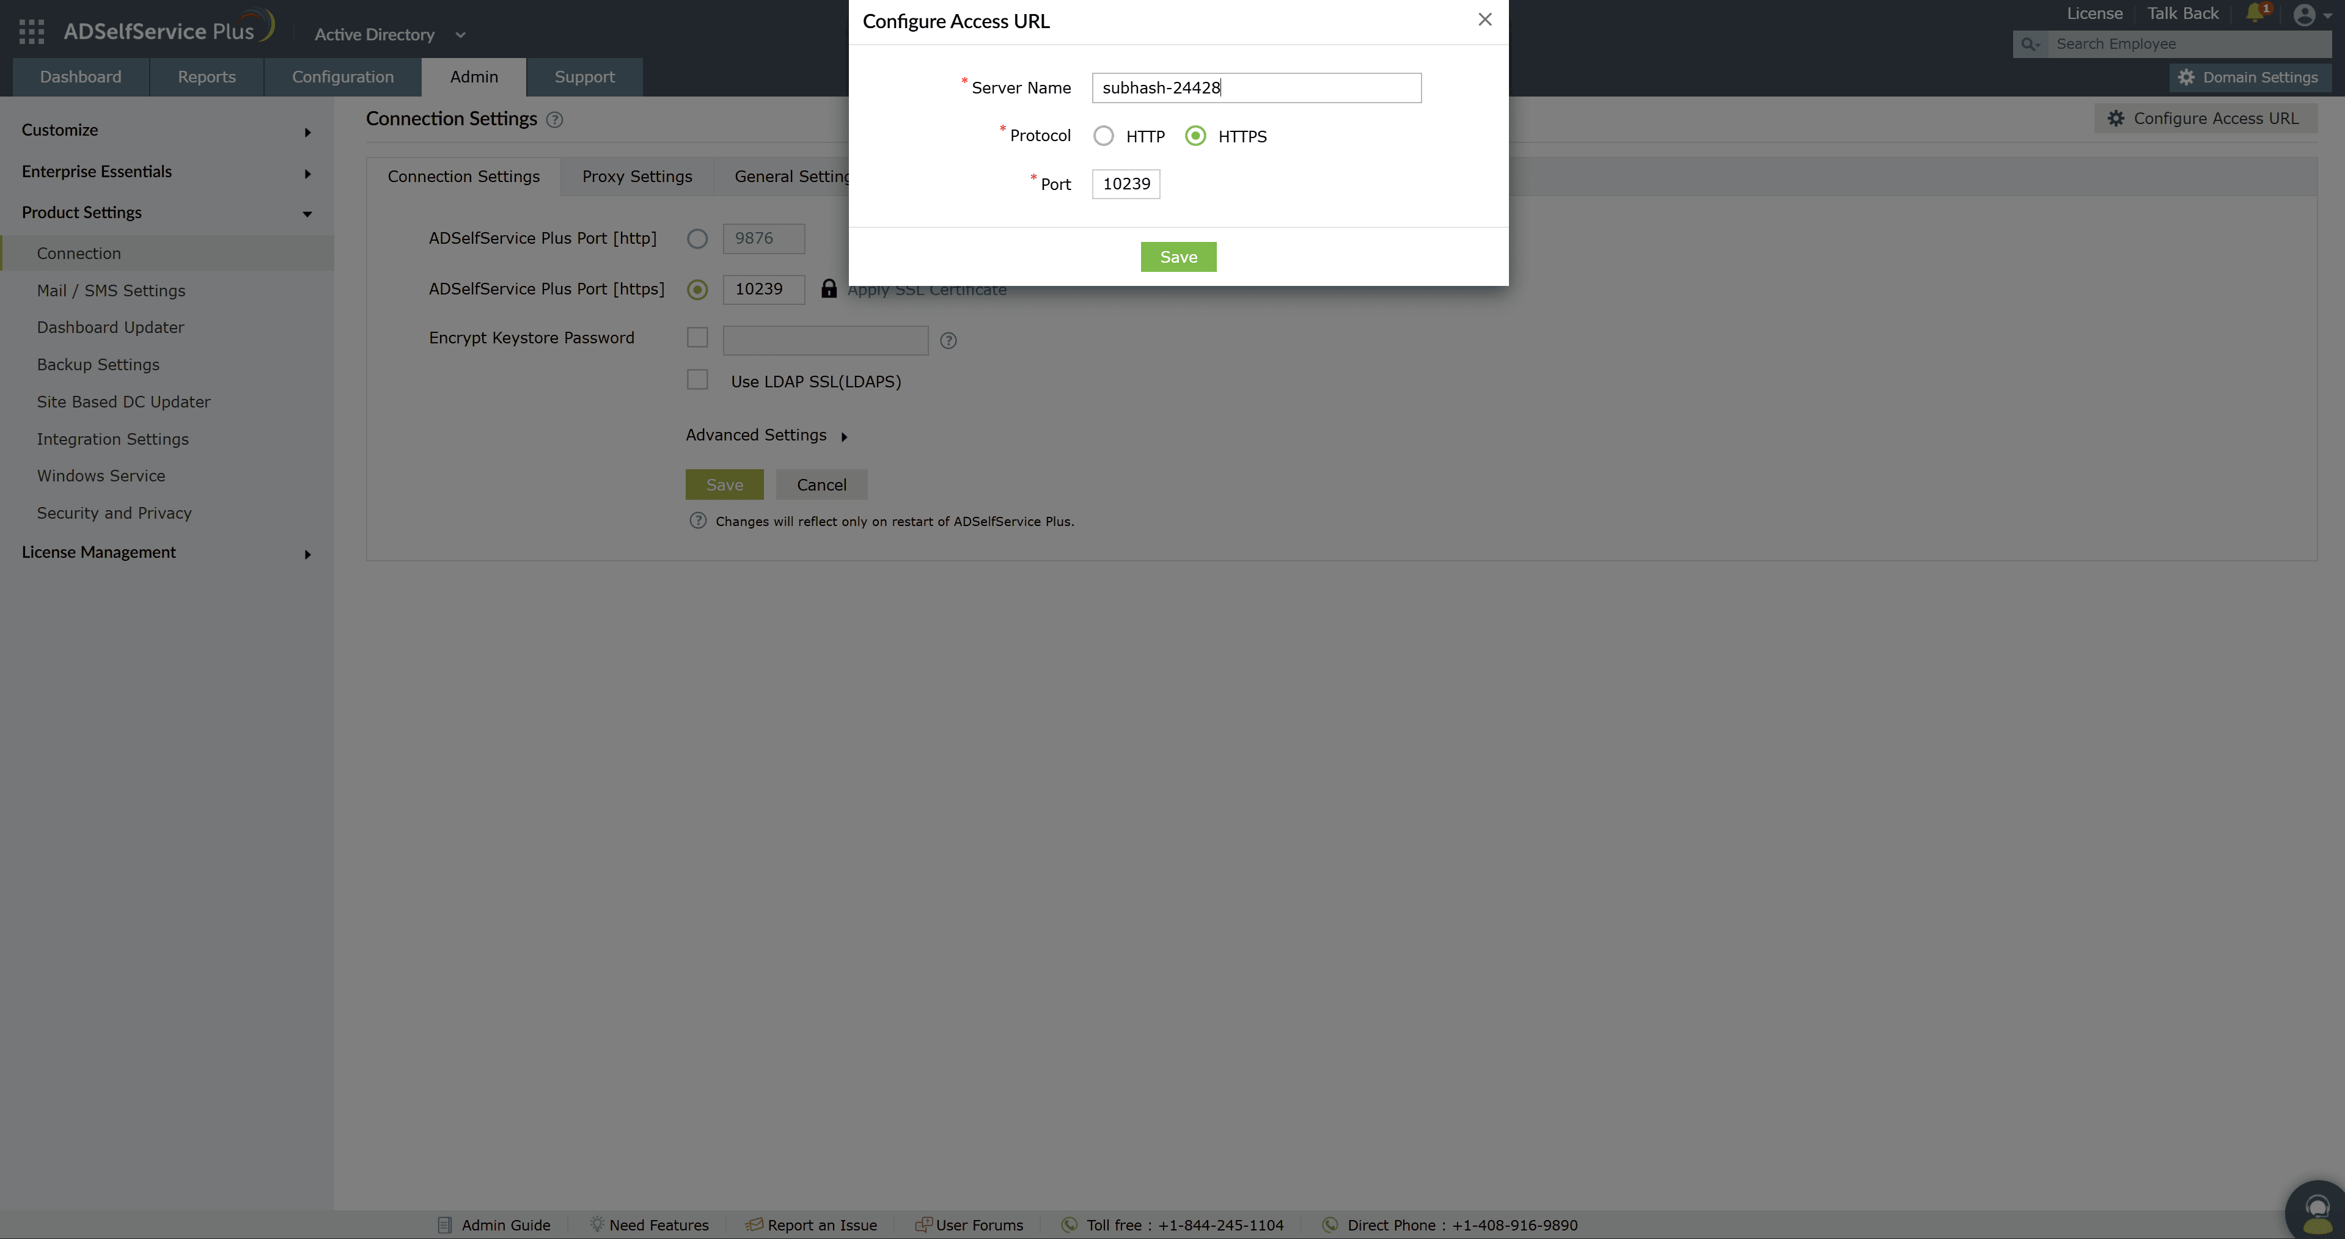Click the Report an Issue icon
Image resolution: width=2345 pixels, height=1239 pixels.
tap(754, 1224)
